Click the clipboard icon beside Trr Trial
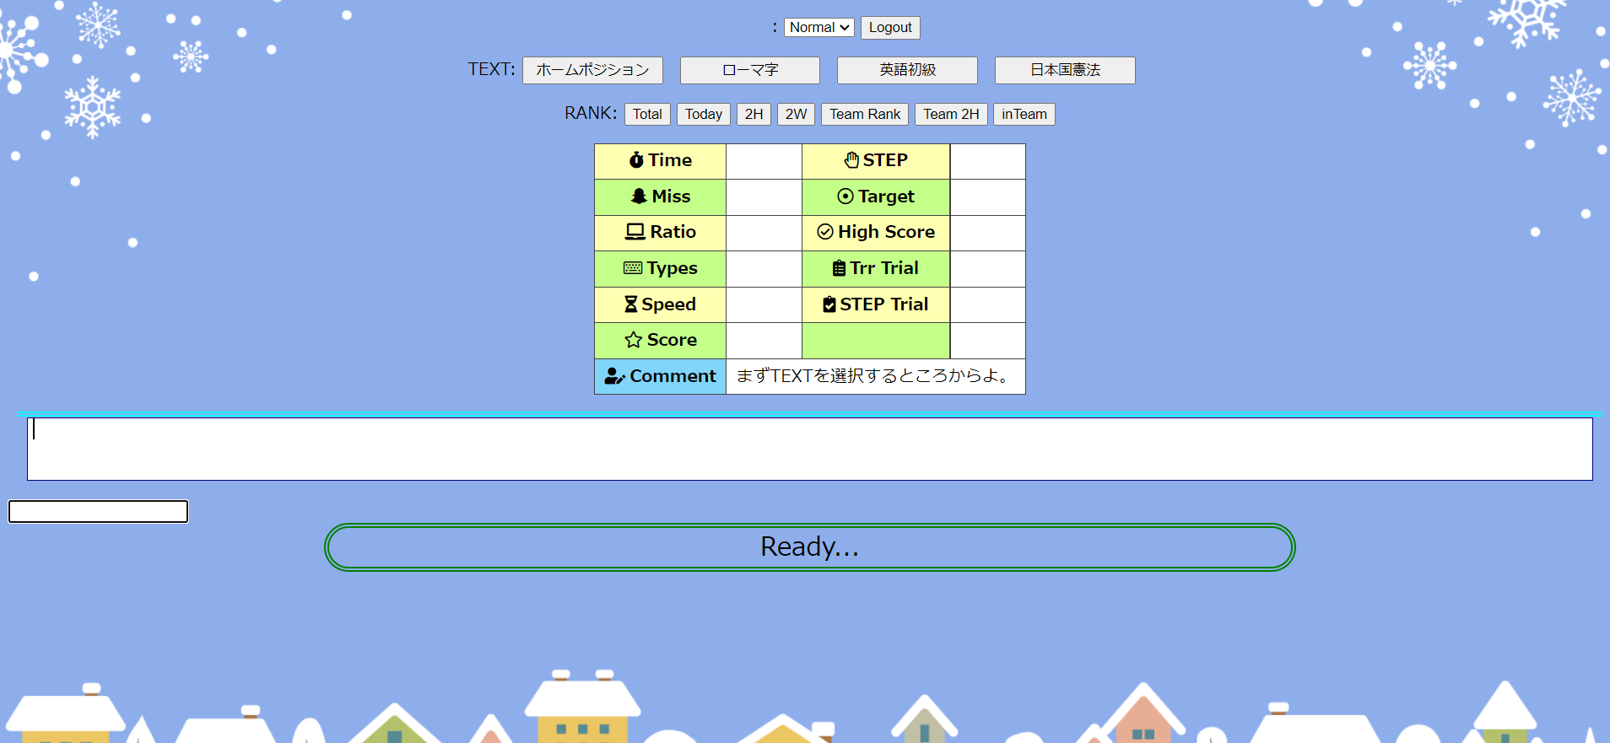The height and width of the screenshot is (743, 1610). click(x=839, y=268)
